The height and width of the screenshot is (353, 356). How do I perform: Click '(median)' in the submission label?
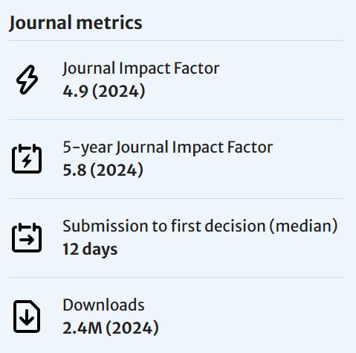(x=303, y=226)
